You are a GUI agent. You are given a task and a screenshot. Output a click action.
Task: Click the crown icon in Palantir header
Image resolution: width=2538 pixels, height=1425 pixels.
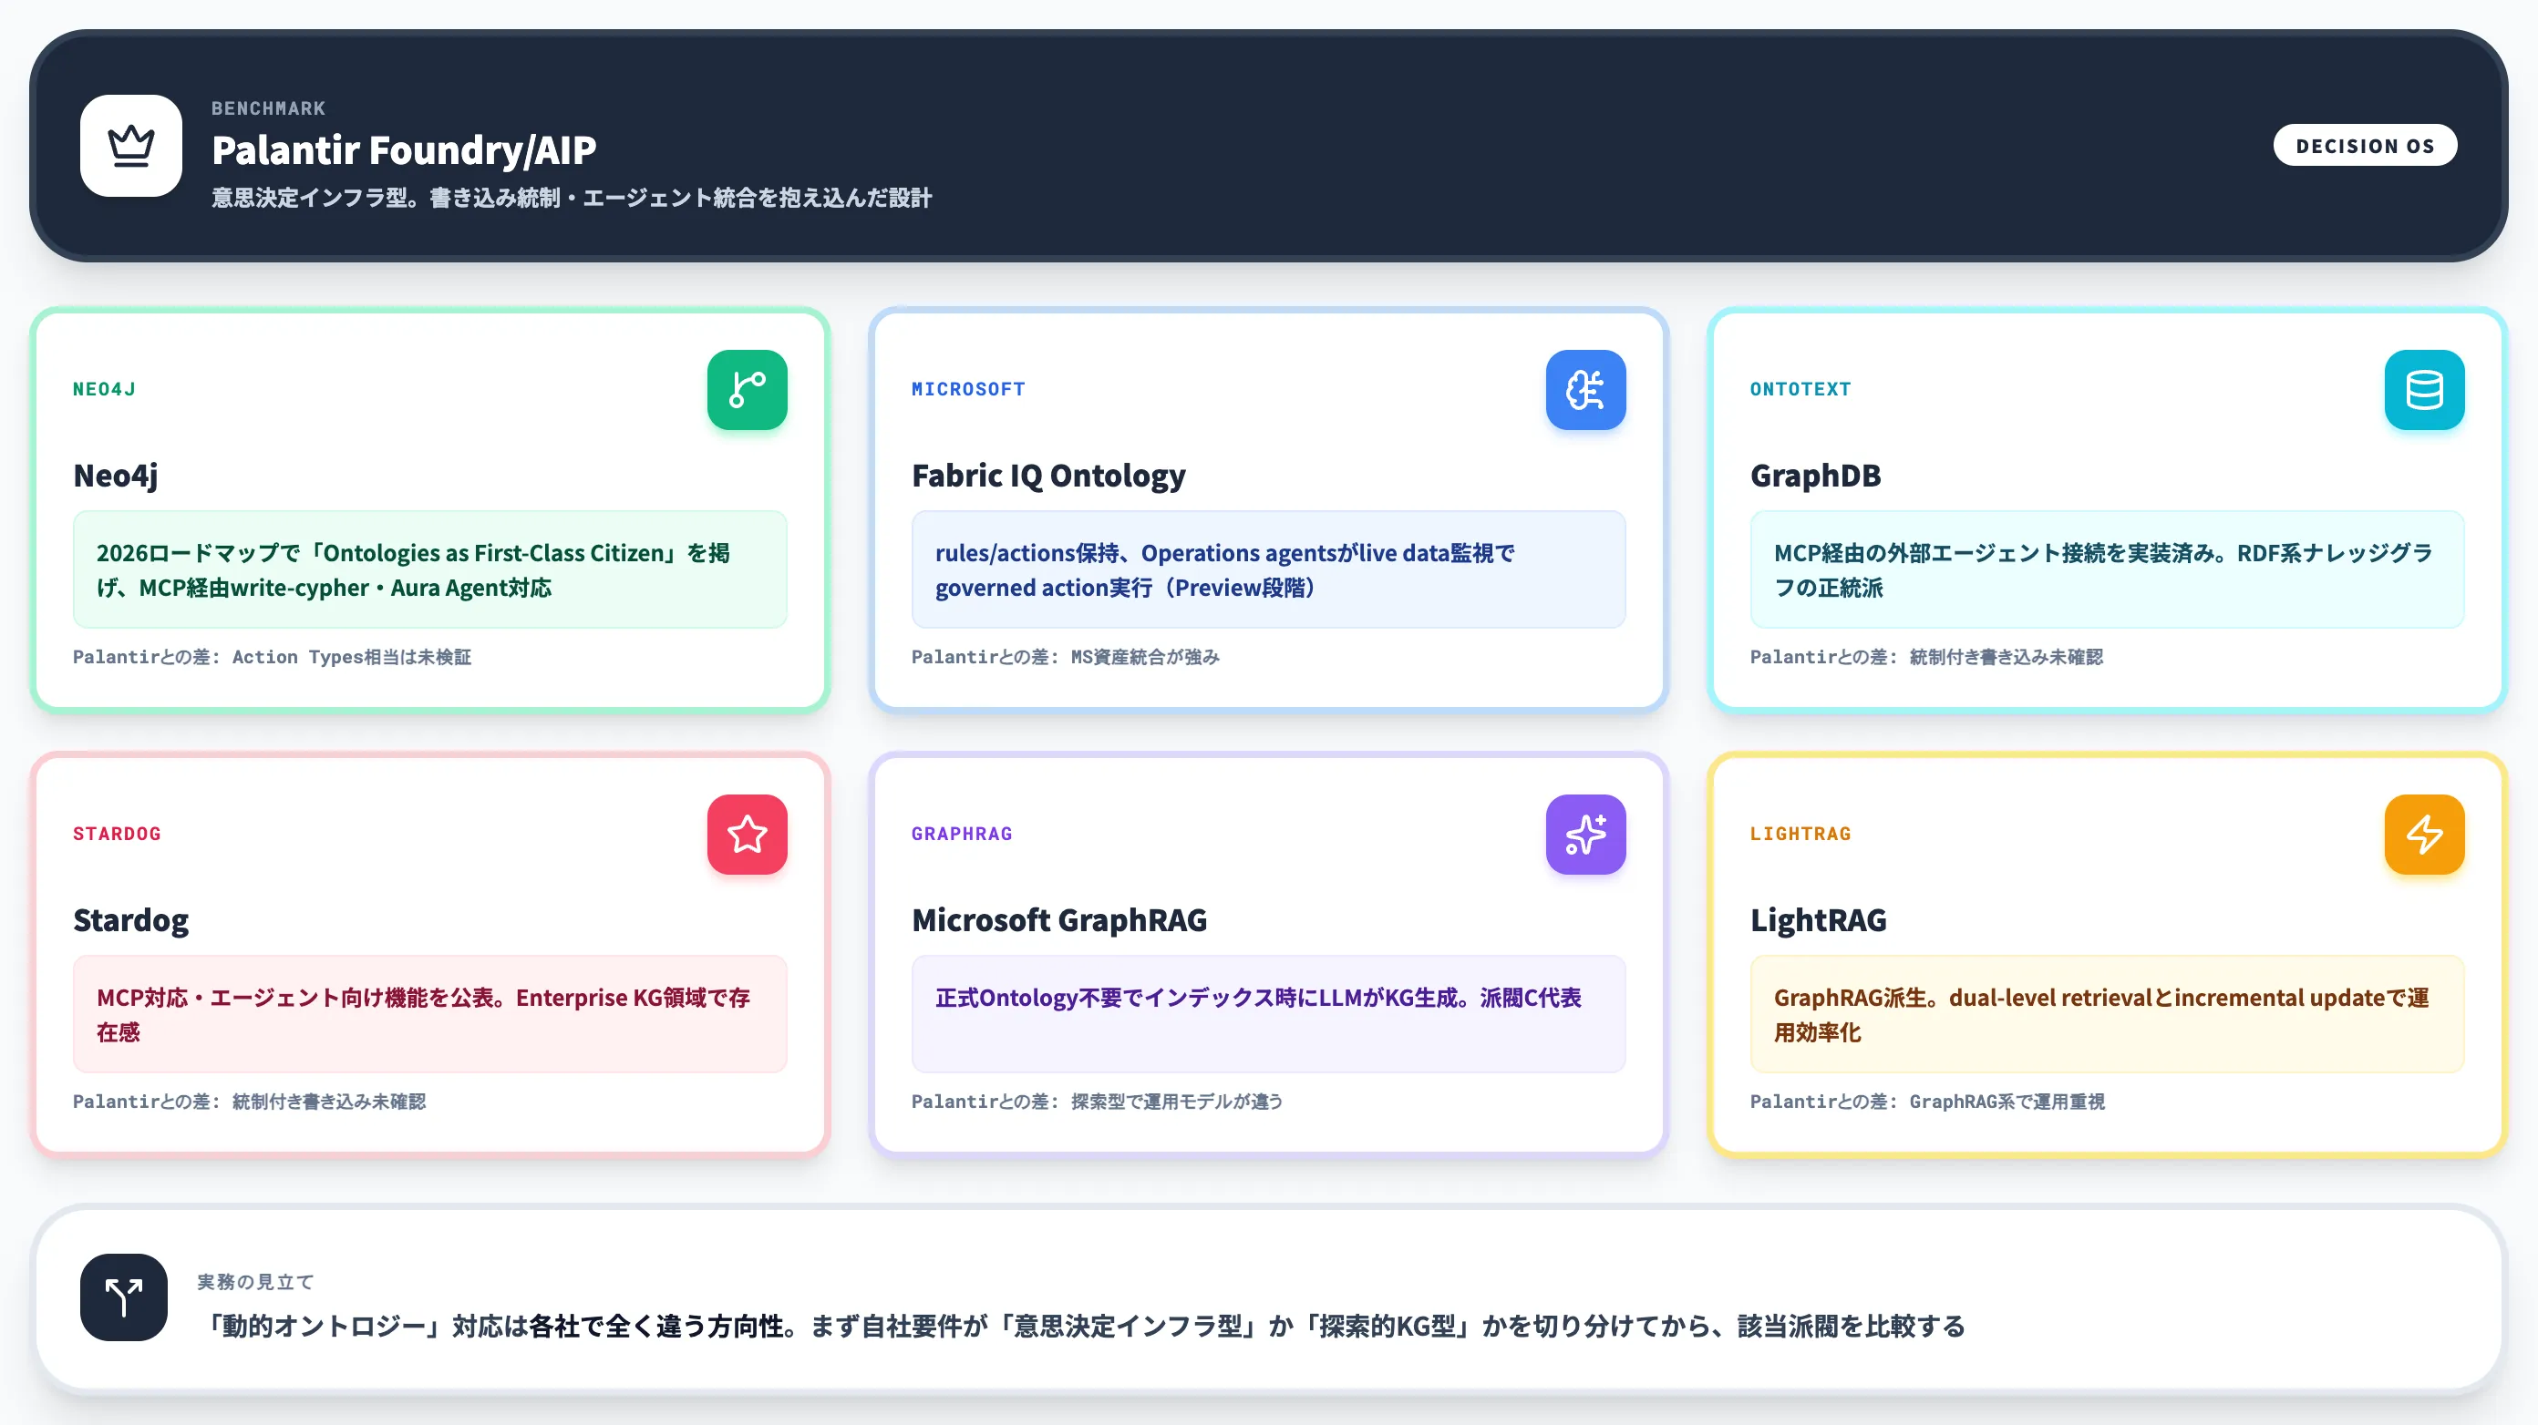pos(131,146)
